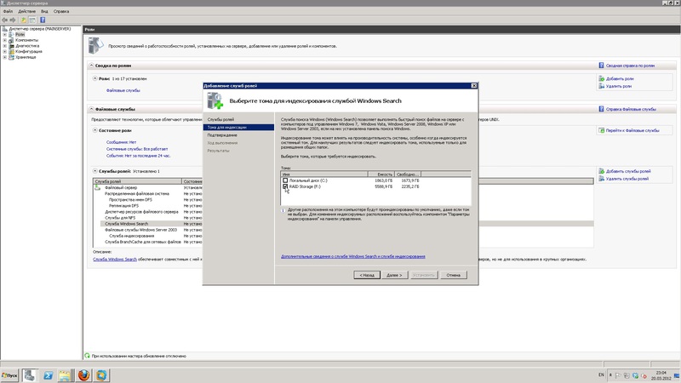Click the Системные службы: Все работает link
Image resolution: width=681 pixels, height=383 pixels.
(137, 149)
